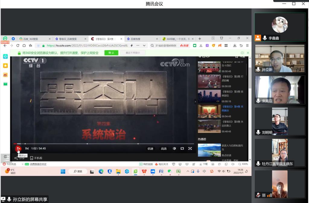The image size is (309, 203).
Task: Switch to the 零容忍_百度搜索 tab
Action: (x=68, y=39)
